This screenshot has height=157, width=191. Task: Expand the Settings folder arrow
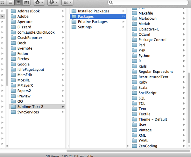pyautogui.click(x=124, y=27)
